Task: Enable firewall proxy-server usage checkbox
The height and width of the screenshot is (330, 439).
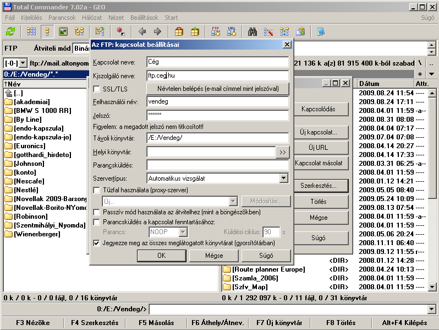Action: (96, 190)
